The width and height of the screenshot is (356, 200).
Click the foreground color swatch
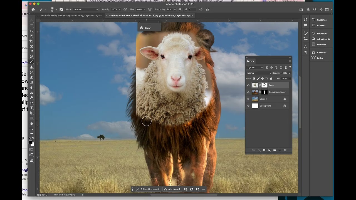(x=30, y=142)
